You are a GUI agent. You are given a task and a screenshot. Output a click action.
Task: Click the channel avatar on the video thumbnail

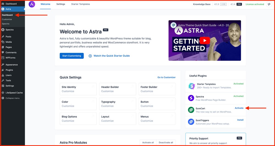[174, 25]
